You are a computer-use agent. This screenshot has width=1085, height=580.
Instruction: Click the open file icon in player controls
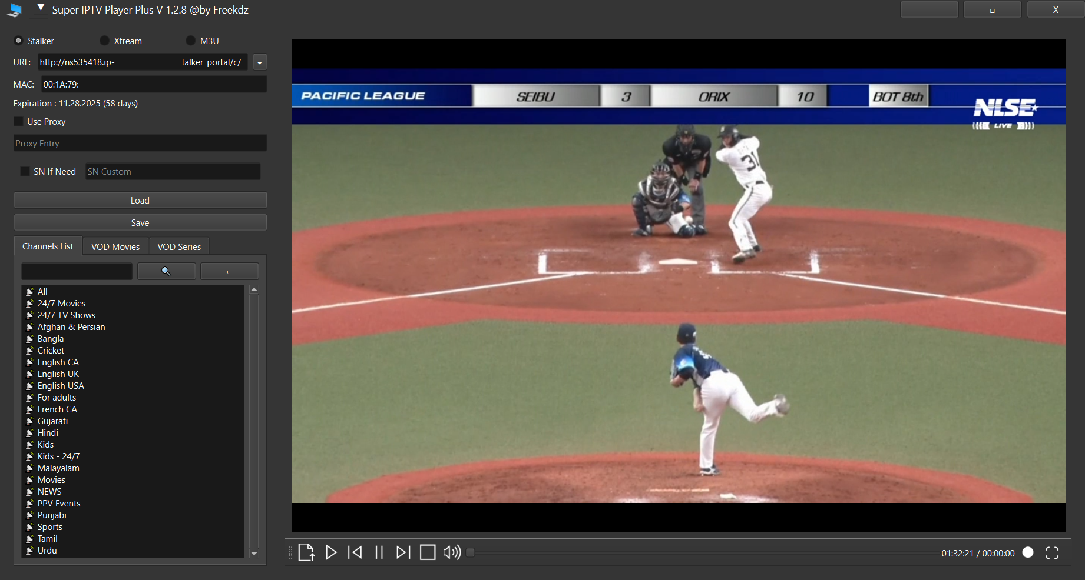point(306,552)
